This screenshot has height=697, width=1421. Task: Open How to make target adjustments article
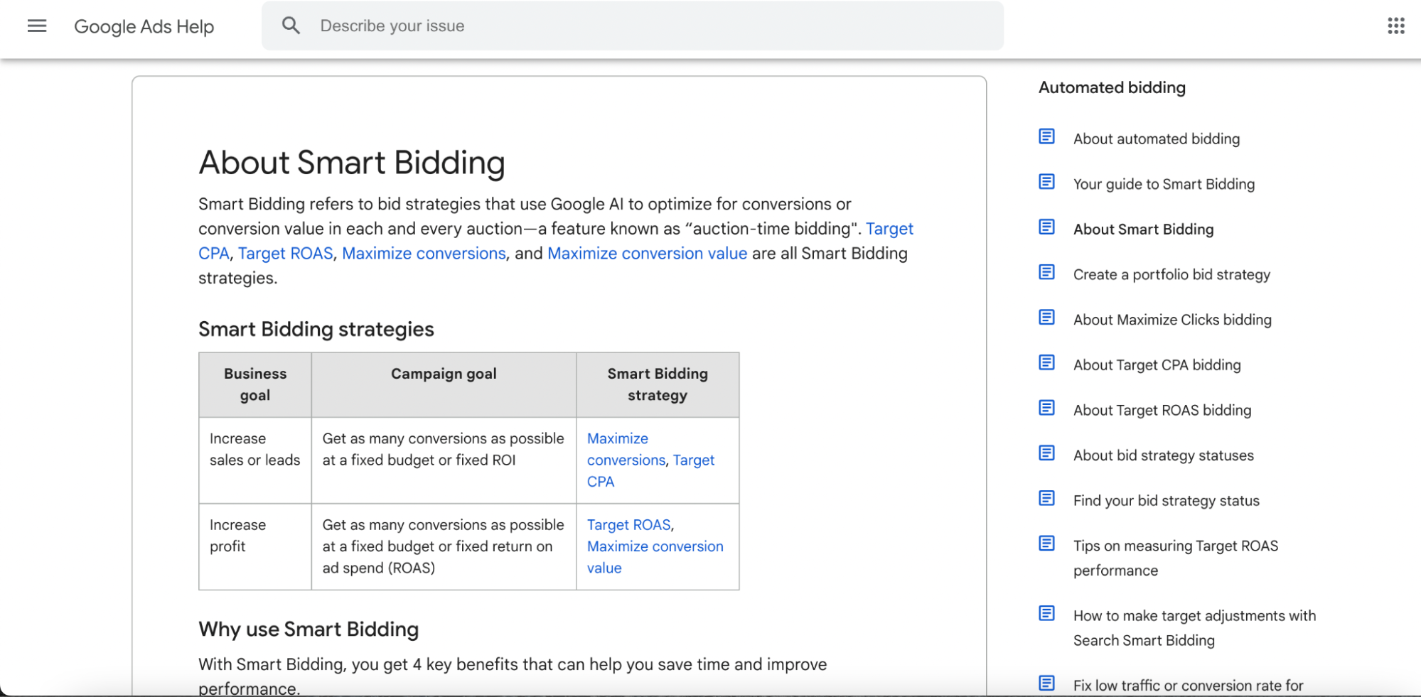click(1194, 628)
